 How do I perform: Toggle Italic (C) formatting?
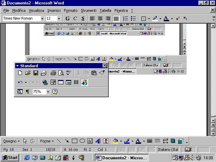75,19
